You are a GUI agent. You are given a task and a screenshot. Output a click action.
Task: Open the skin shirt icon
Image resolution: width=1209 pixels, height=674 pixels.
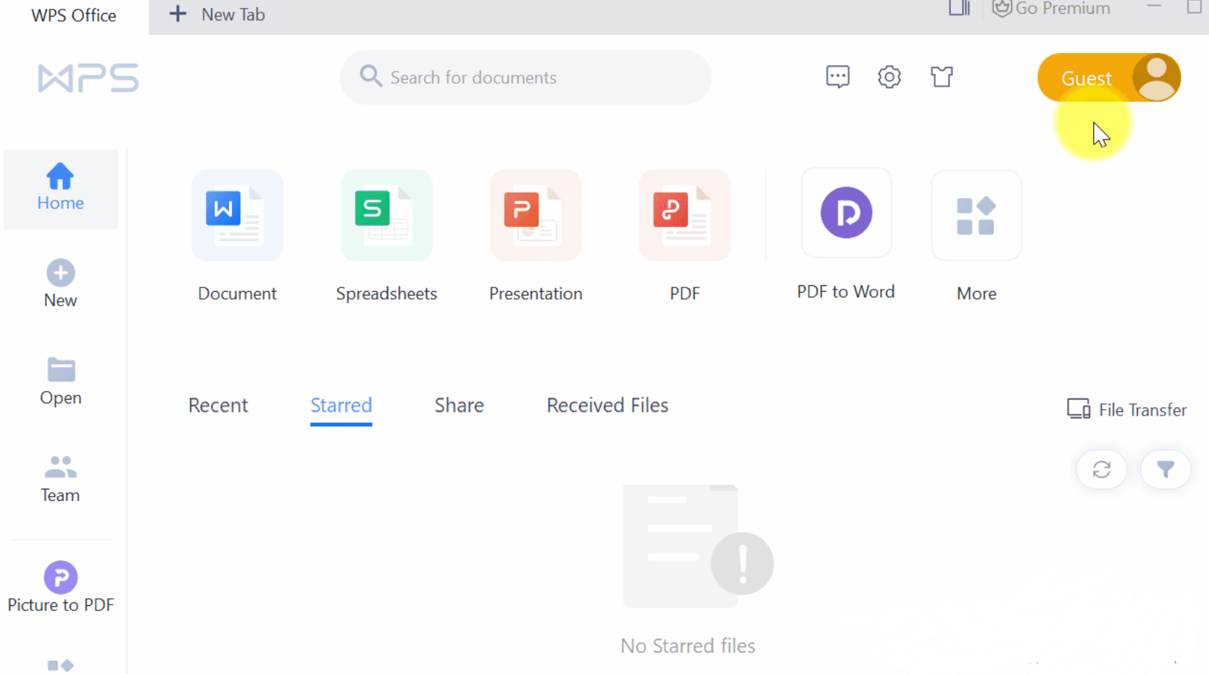click(942, 77)
